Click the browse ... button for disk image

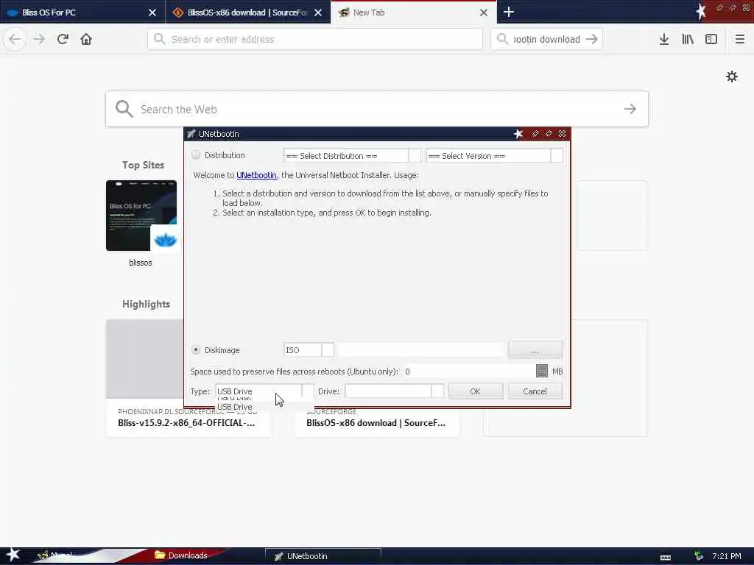pos(535,349)
